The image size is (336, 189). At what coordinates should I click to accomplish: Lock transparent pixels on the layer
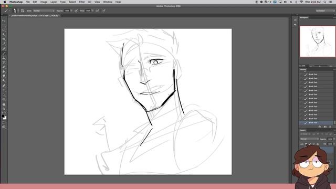[x=306, y=144]
